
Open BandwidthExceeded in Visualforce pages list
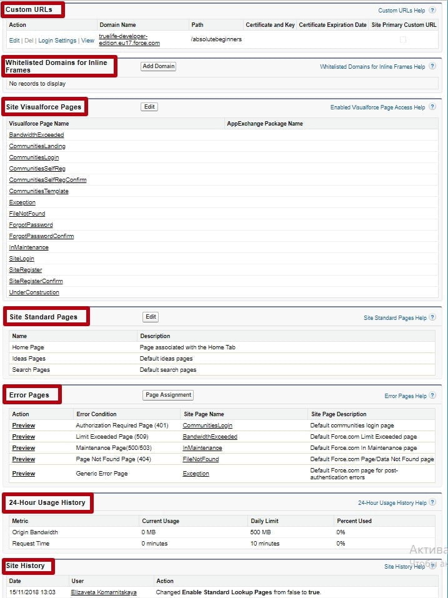point(37,135)
